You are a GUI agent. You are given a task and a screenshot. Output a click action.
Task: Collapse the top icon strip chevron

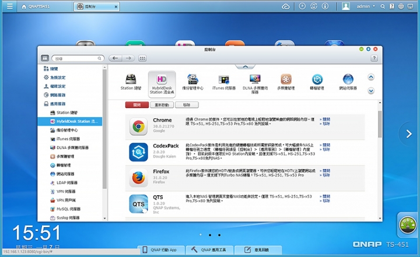click(x=245, y=66)
